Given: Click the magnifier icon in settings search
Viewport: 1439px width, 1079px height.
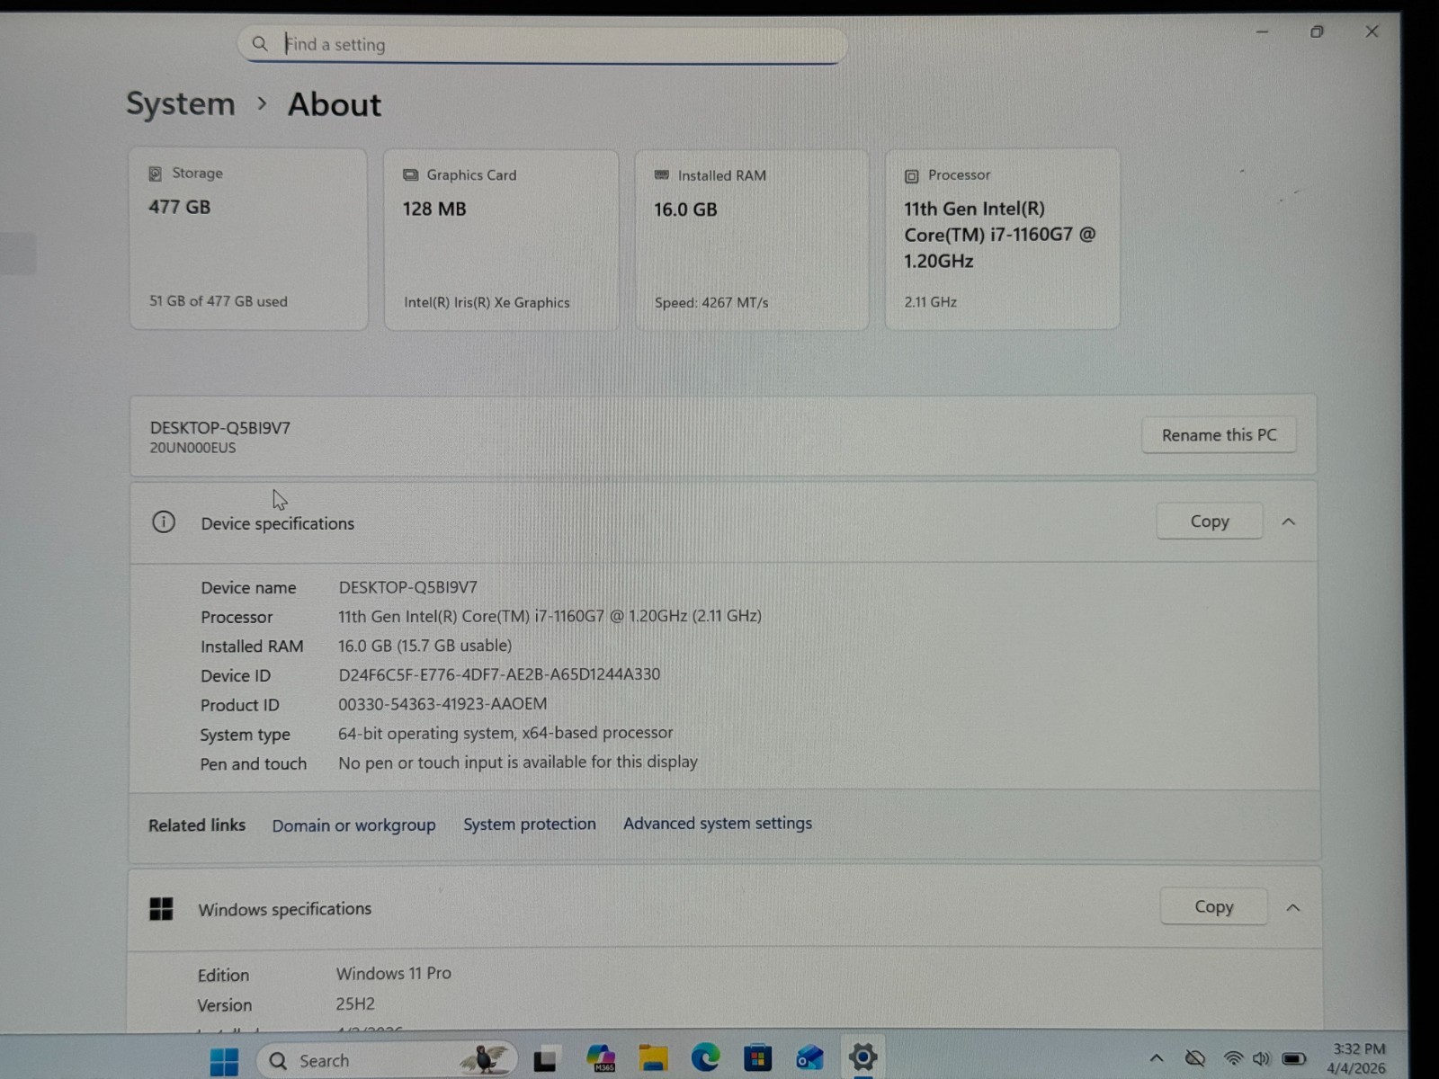Looking at the screenshot, I should tap(260, 43).
